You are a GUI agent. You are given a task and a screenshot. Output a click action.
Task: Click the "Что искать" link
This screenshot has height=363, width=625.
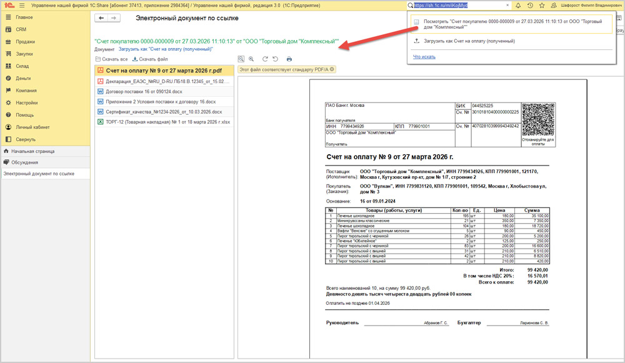point(424,57)
